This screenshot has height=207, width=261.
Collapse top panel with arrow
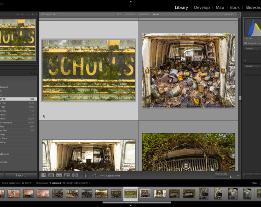tap(130, 2)
